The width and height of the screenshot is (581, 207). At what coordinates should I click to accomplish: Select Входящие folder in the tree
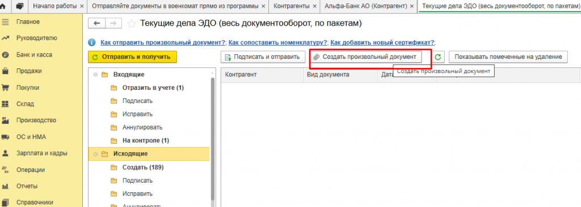tap(129, 75)
